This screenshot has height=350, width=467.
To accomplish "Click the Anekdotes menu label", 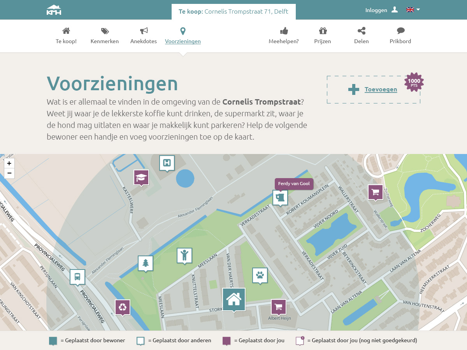I will (x=144, y=41).
